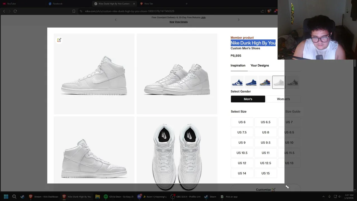357x201 pixels.
Task: Open a new browser tab with the plus icon
Action: (187, 4)
